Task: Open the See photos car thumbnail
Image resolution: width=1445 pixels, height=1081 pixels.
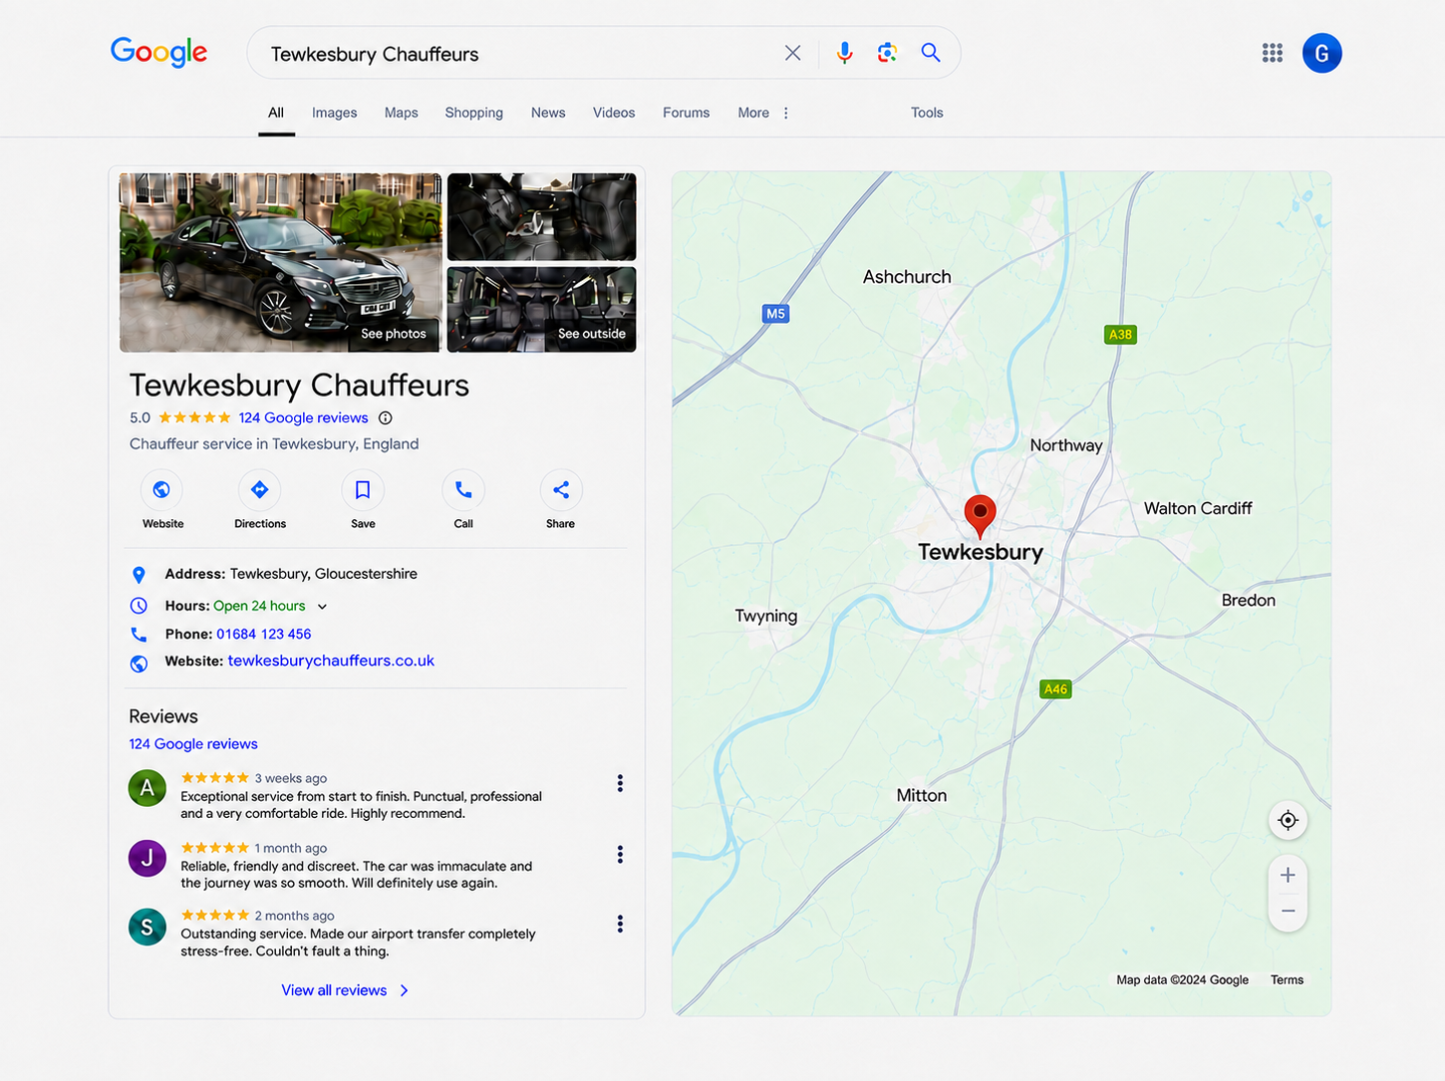Action: pyautogui.click(x=280, y=262)
